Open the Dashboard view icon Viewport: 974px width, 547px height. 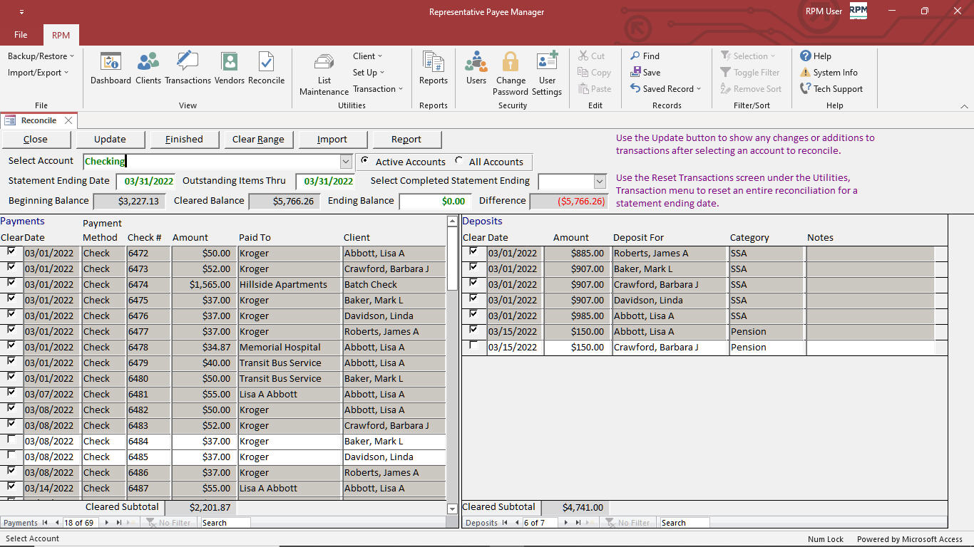point(111,68)
